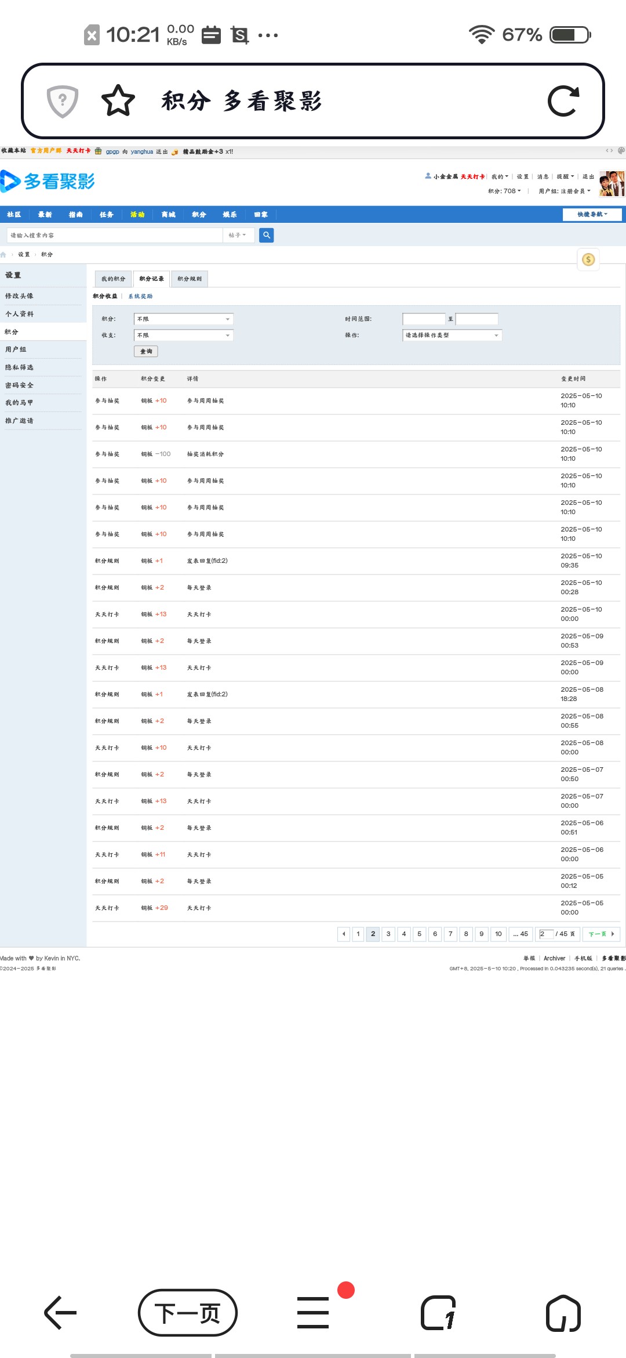Click the user avatar thumbnail
The image size is (626, 1358).
pyautogui.click(x=612, y=184)
